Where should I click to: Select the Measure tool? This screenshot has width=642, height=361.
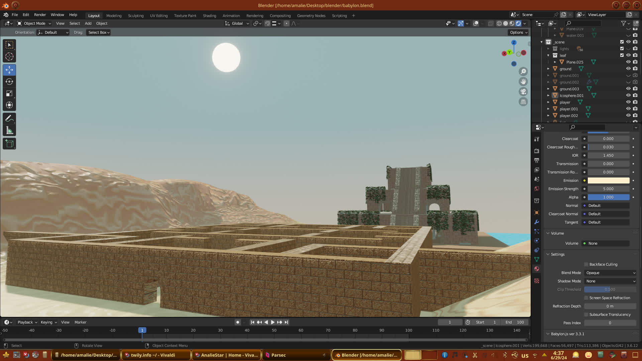9,131
